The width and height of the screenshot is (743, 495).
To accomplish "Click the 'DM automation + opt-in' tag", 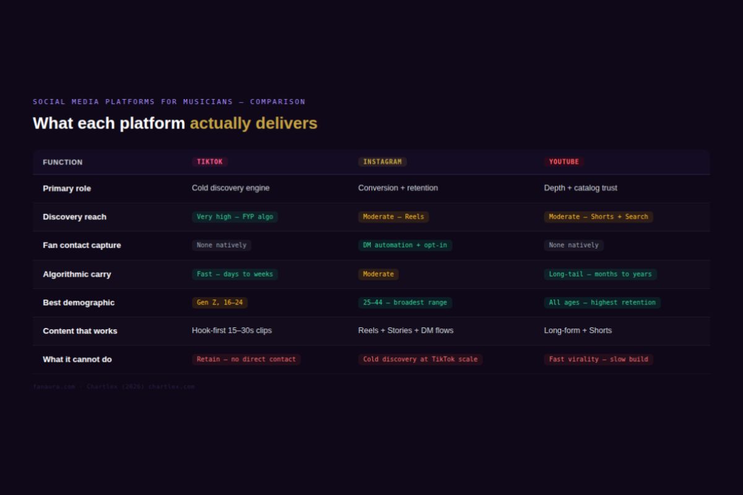I will pos(405,245).
